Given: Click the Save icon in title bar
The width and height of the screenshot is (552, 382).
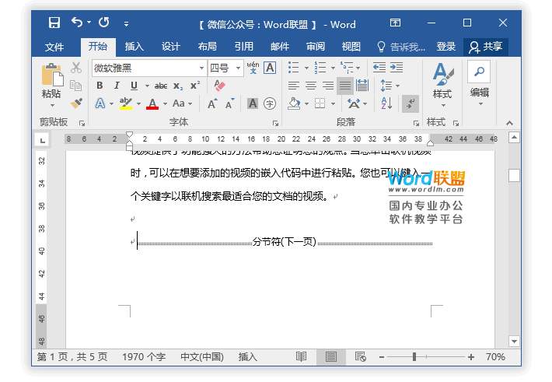Looking at the screenshot, I should click(x=54, y=23).
